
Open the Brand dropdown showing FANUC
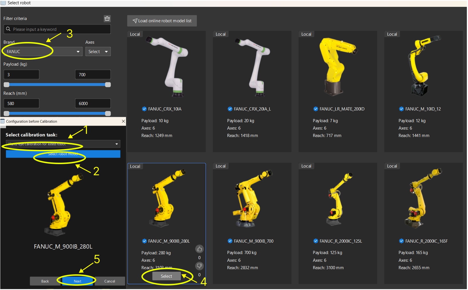point(43,52)
